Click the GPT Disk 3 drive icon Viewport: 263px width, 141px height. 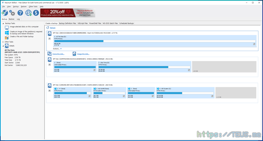(50, 86)
